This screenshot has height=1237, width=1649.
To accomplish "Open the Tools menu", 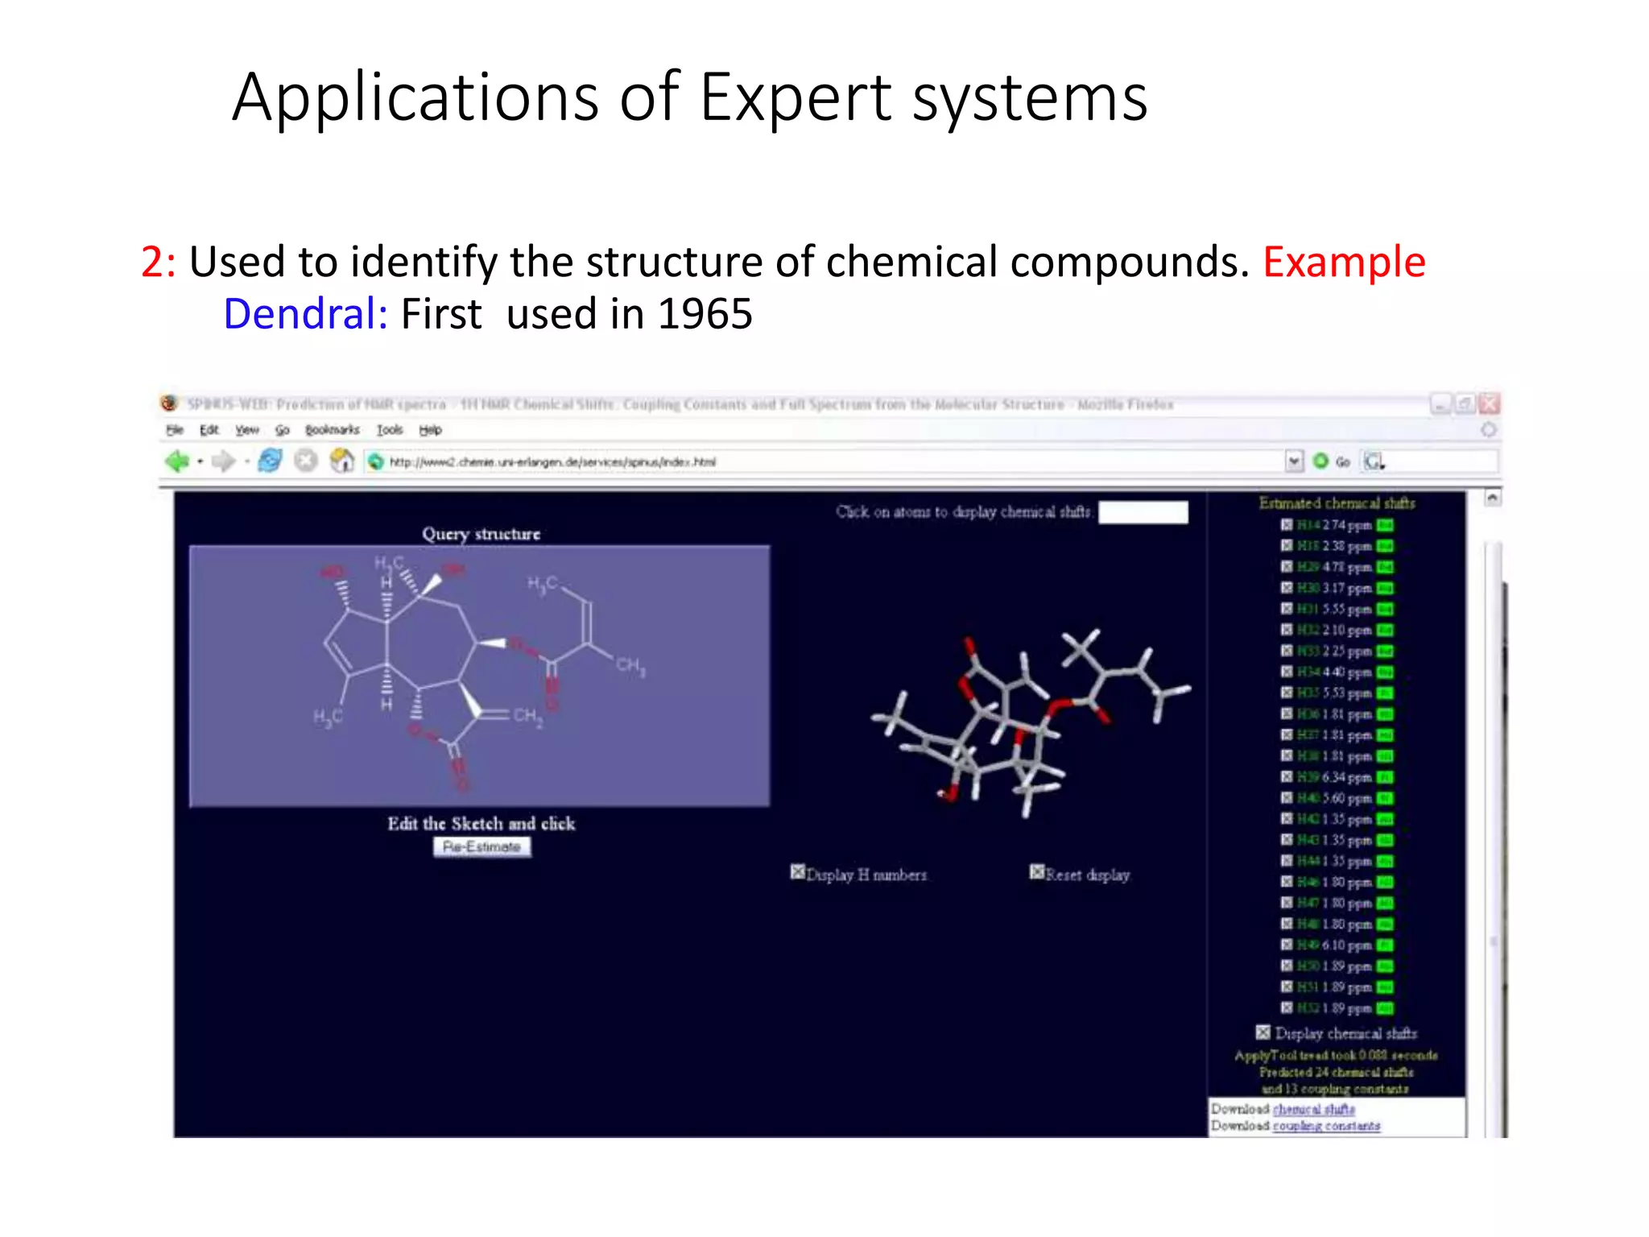I will click(x=390, y=430).
